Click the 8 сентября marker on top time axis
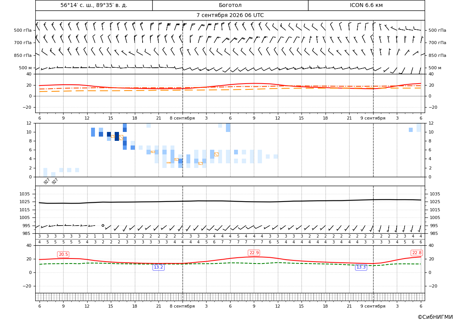The width and height of the screenshot is (453, 320). [182, 118]
